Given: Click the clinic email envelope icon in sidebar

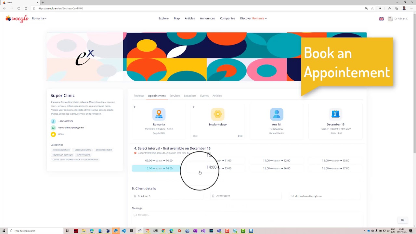Looking at the screenshot, I should 53,128.
